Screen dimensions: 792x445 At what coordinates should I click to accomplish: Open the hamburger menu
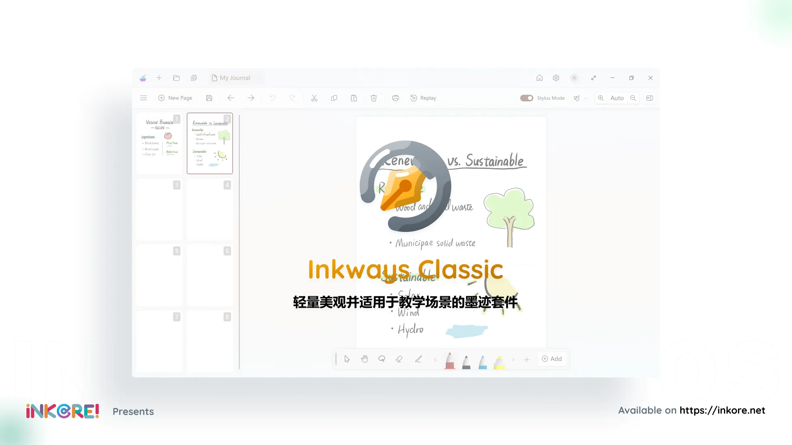pos(144,98)
